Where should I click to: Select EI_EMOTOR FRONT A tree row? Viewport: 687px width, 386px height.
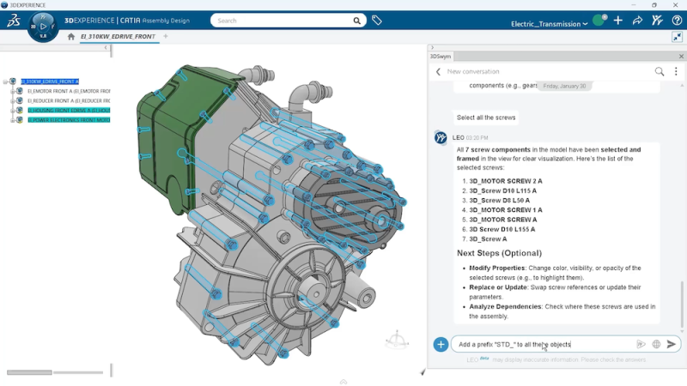[x=69, y=91]
